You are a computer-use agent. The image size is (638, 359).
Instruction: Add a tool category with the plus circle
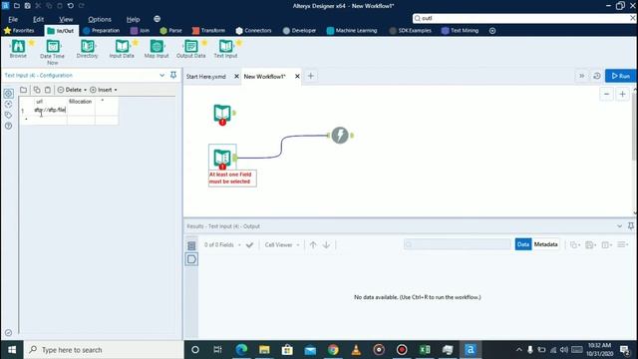492,31
